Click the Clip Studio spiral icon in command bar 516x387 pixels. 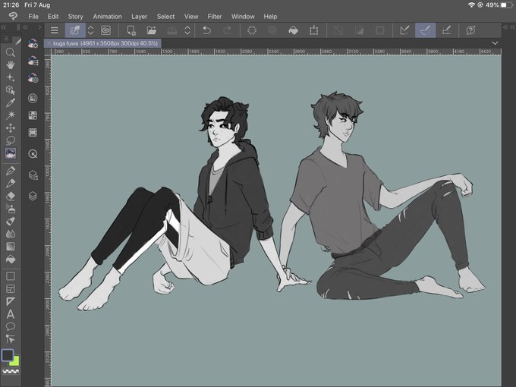tap(105, 30)
